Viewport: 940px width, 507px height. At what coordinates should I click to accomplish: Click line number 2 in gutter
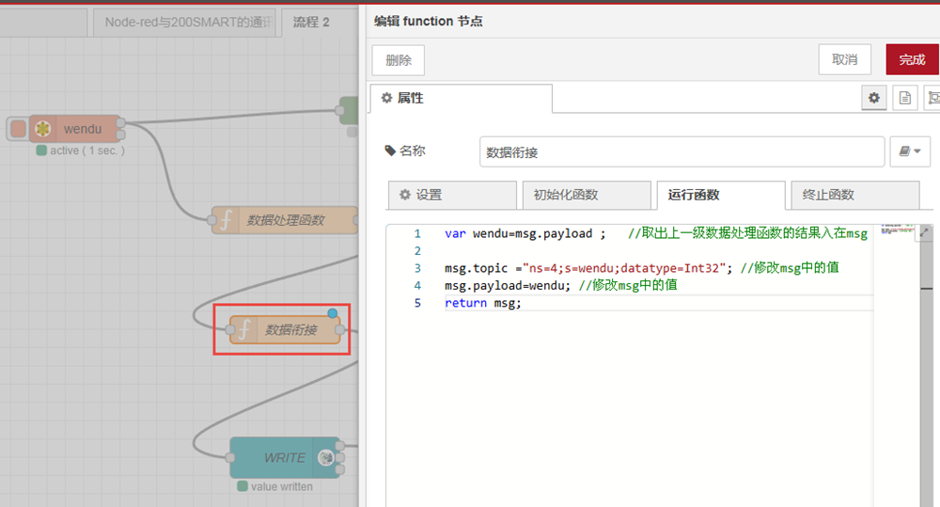pyautogui.click(x=418, y=251)
